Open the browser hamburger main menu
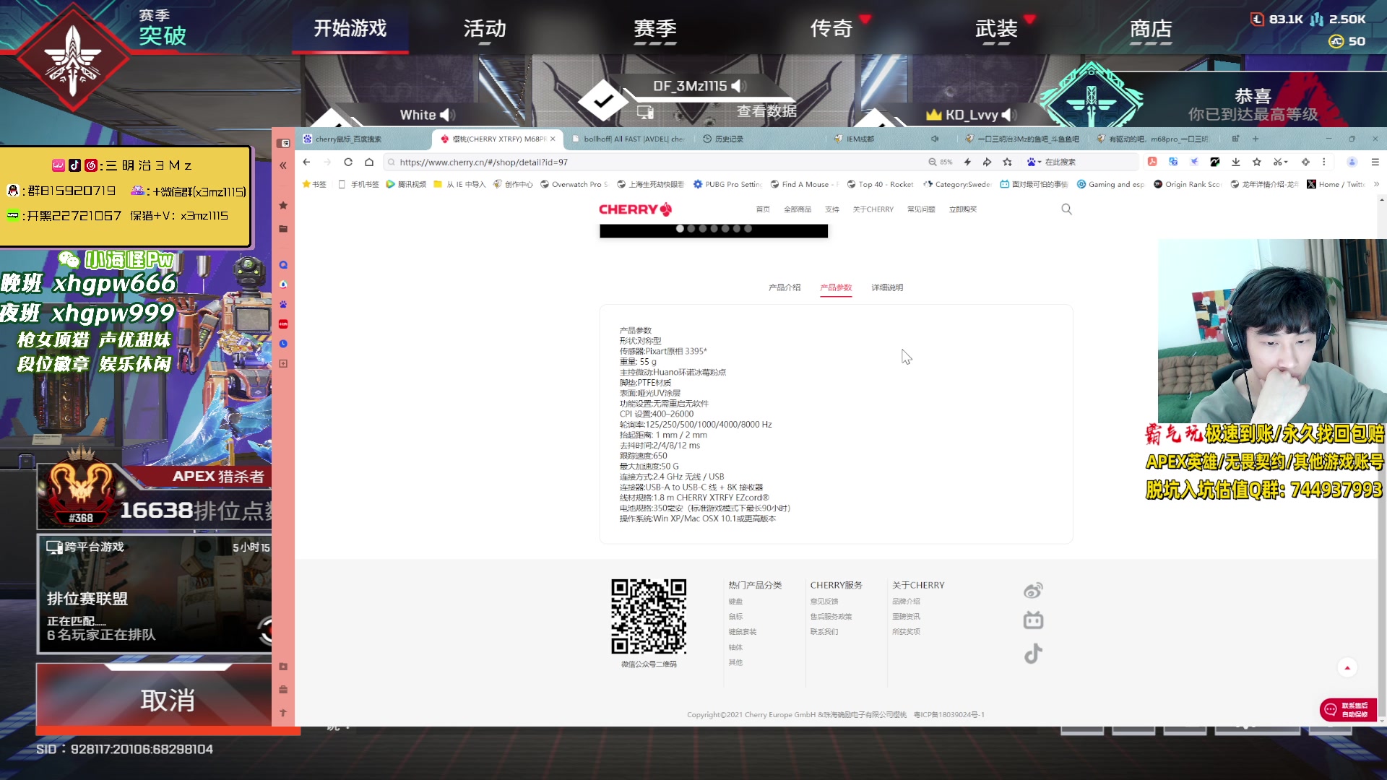 pyautogui.click(x=1375, y=162)
